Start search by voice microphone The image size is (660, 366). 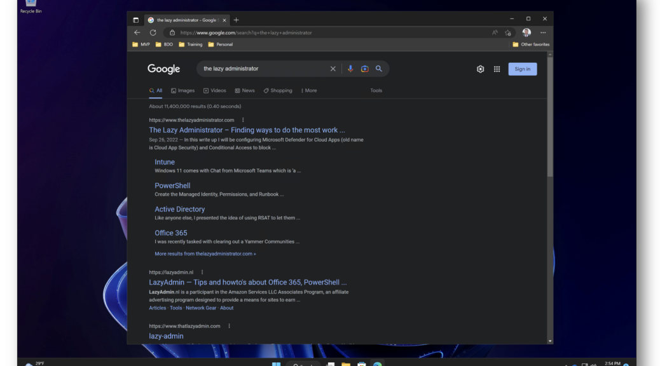pyautogui.click(x=350, y=69)
